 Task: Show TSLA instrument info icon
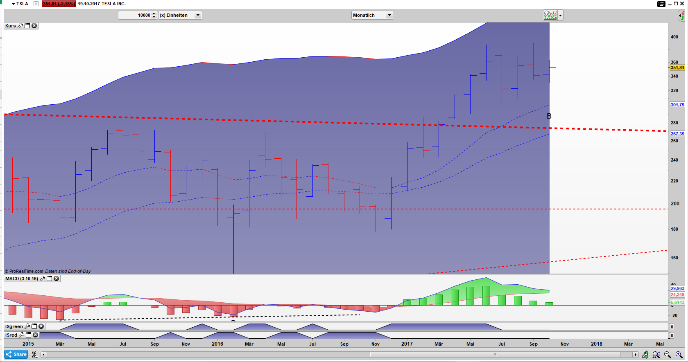point(36,4)
